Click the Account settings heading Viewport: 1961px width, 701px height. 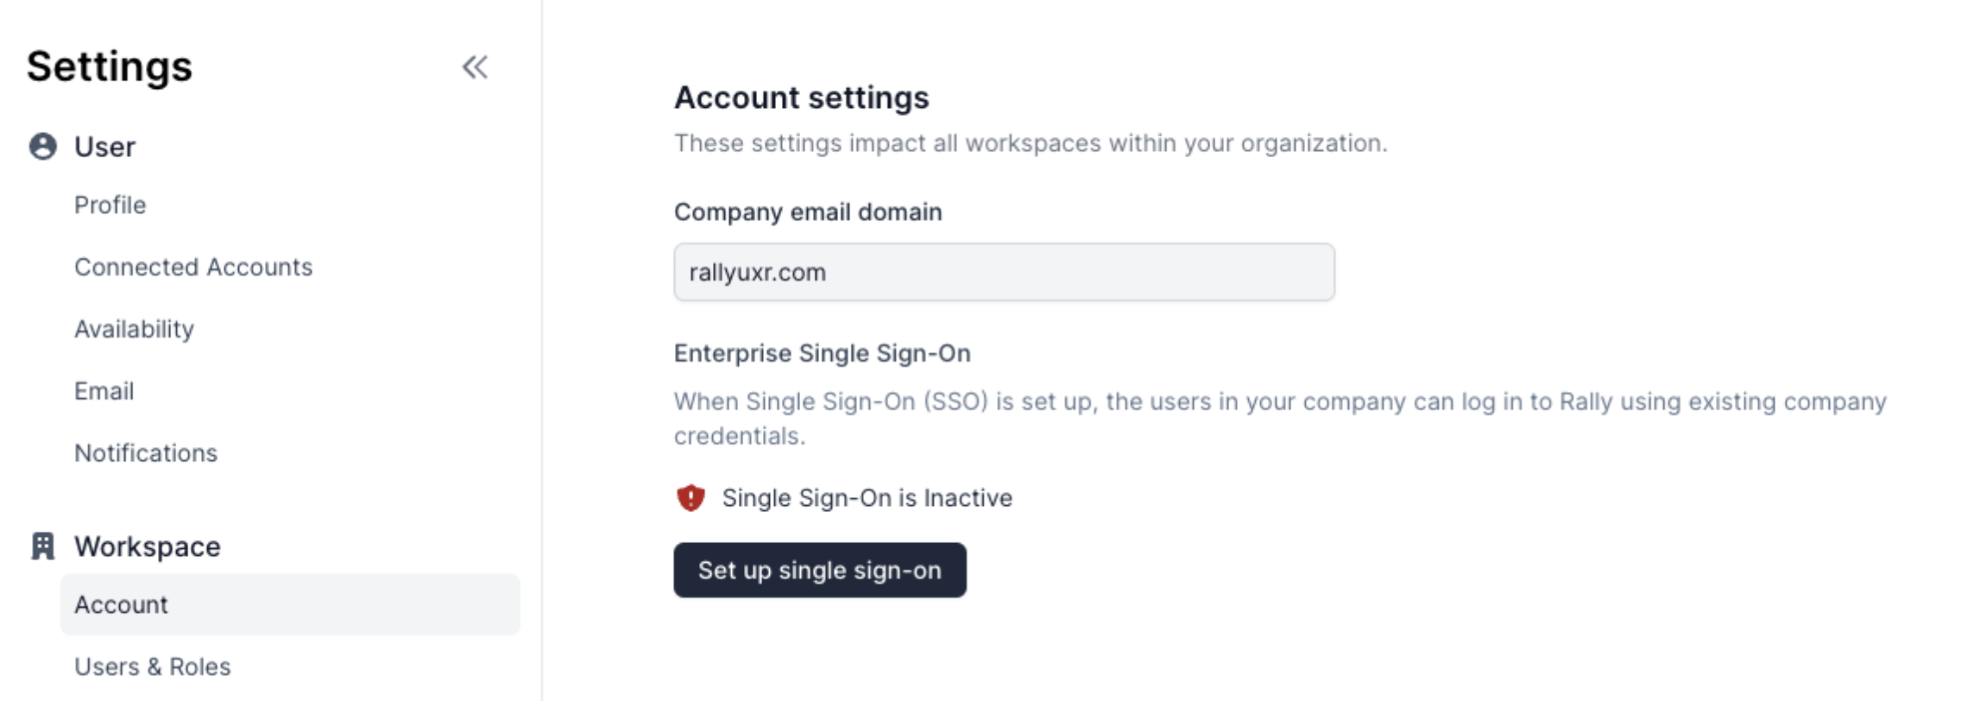[801, 98]
